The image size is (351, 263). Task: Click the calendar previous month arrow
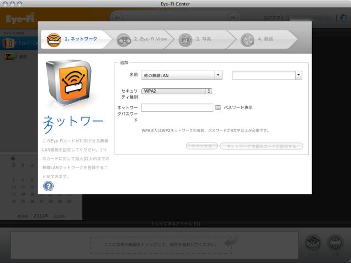point(13,158)
